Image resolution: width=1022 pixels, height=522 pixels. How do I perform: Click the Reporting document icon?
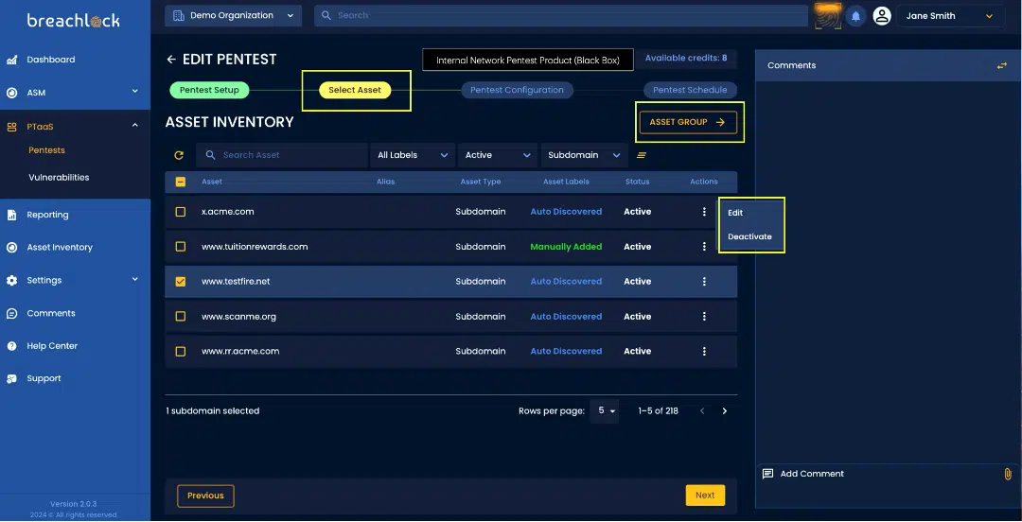click(11, 215)
